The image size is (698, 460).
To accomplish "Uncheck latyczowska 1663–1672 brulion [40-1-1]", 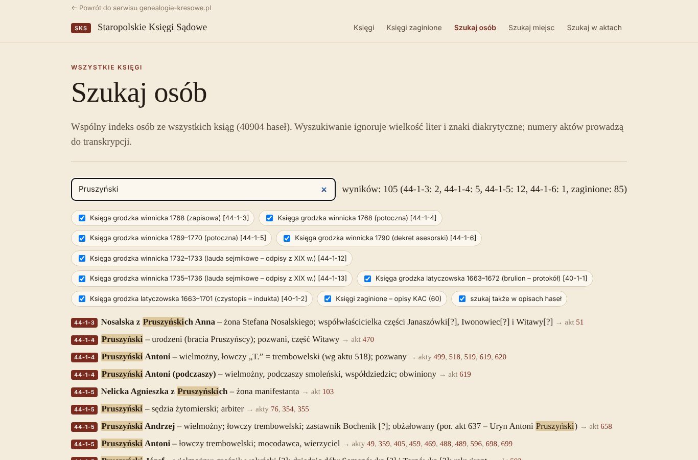I will (367, 279).
